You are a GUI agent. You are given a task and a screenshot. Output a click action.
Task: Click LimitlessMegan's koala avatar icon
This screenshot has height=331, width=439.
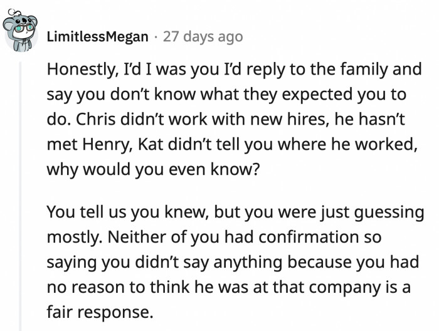point(22,33)
